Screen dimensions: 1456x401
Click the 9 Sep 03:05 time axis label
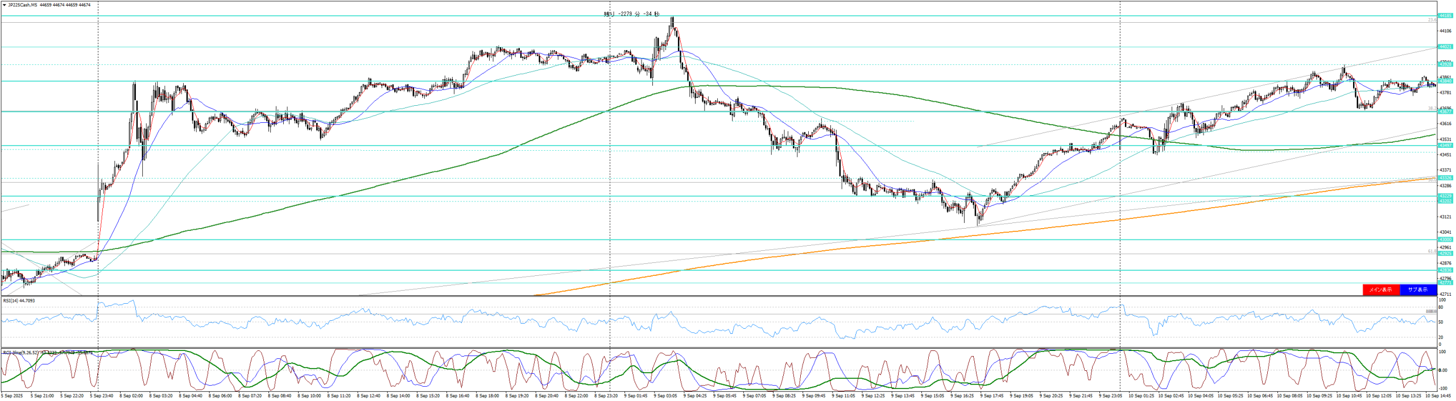(665, 395)
